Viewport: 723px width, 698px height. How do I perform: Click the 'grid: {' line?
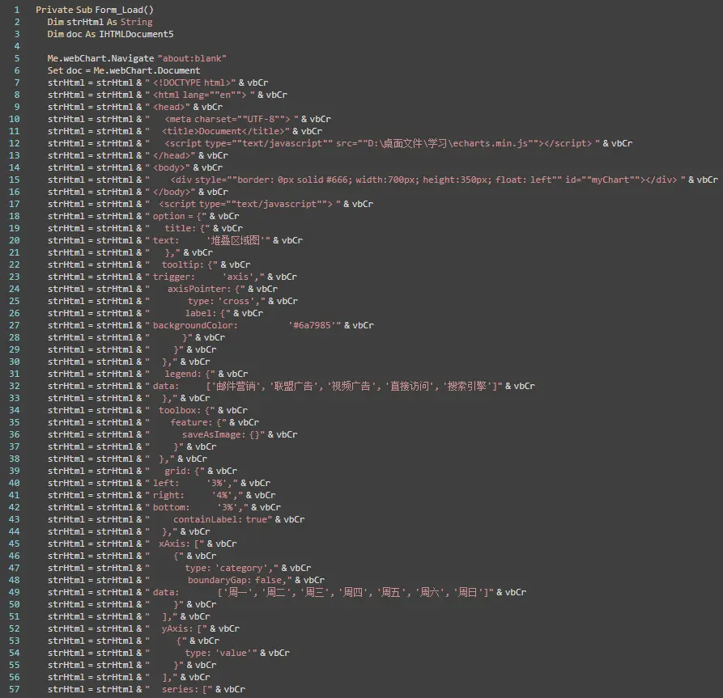(142, 471)
